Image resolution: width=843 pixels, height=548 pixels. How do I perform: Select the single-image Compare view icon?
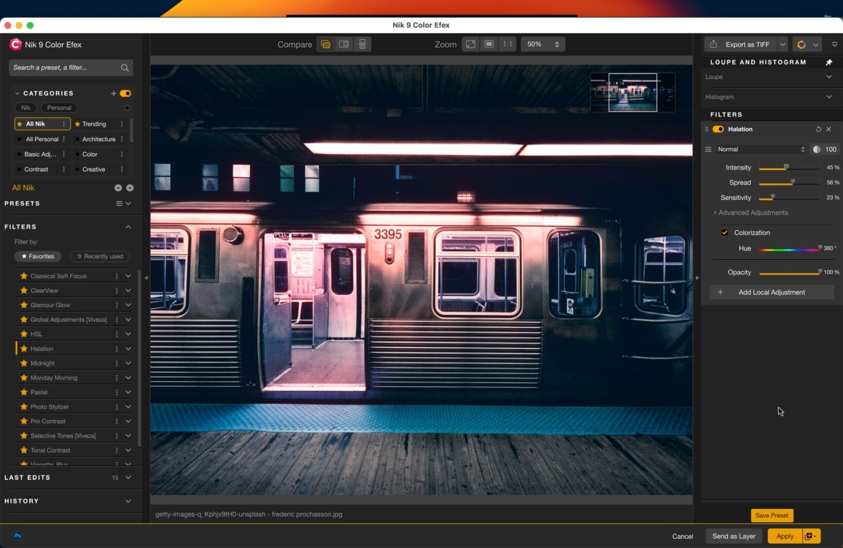pos(326,45)
